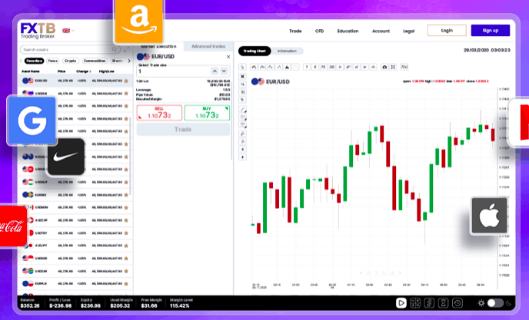This screenshot has height=320, width=529.
Task: Switch to the Advanced trades tab
Action: 208,47
